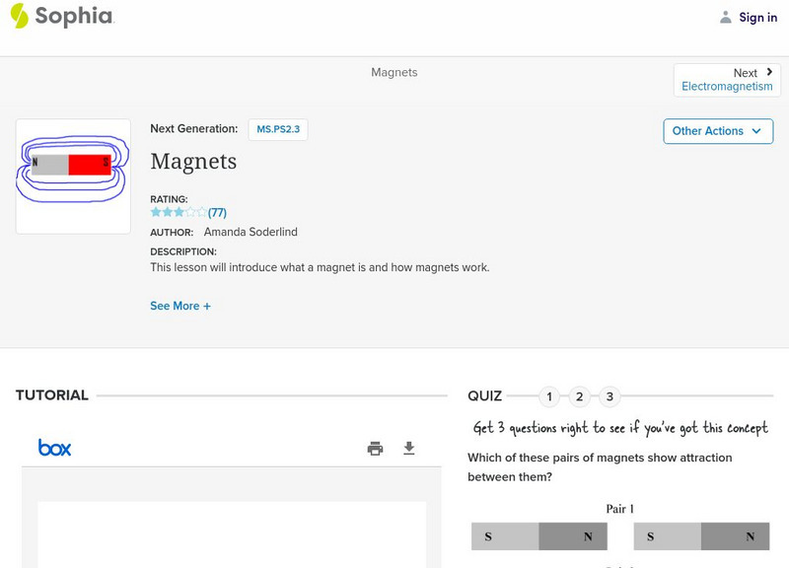789x568 pixels.
Task: Click the Box logo
Action: [x=55, y=448]
